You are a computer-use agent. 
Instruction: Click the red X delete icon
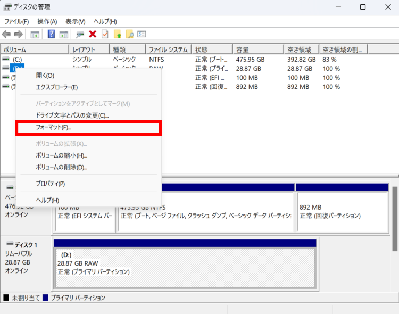(x=93, y=34)
